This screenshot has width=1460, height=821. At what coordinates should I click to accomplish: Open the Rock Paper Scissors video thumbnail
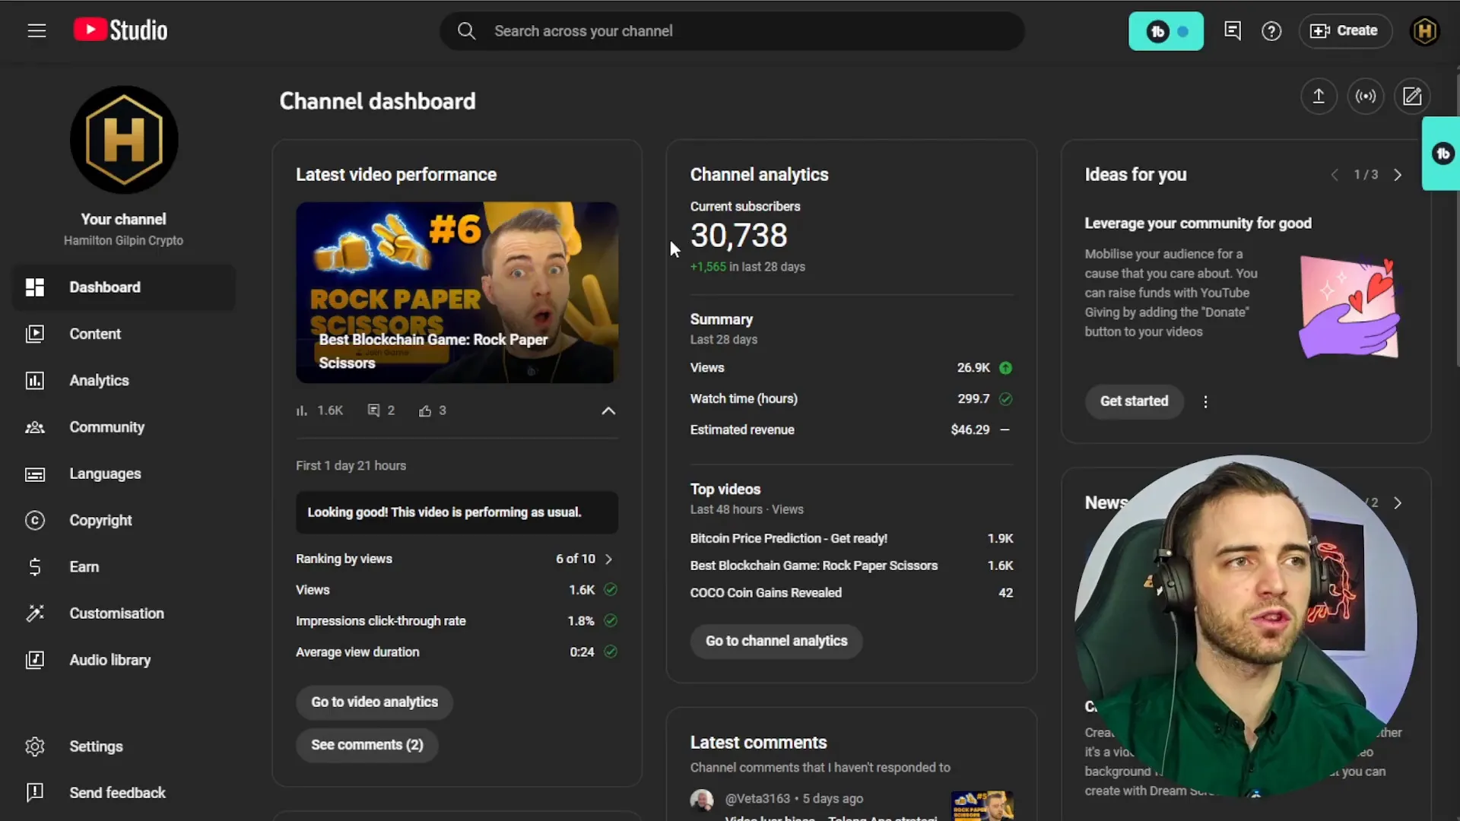point(457,293)
